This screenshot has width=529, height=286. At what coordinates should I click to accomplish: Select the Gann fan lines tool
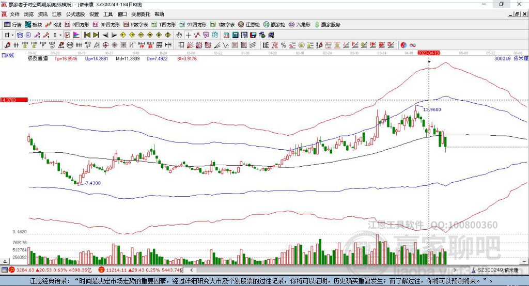[x=190, y=45]
